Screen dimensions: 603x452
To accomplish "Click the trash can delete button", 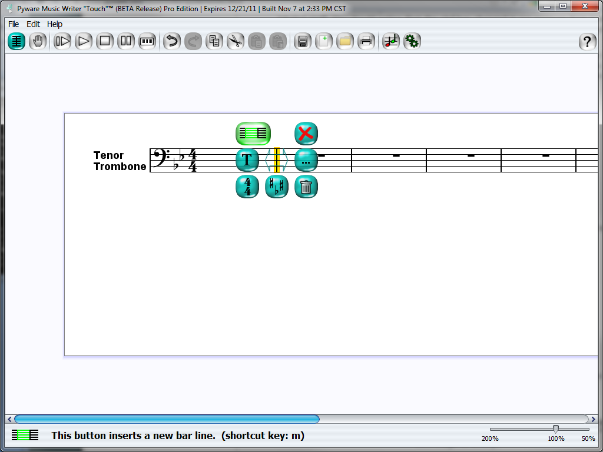I will pyautogui.click(x=306, y=187).
